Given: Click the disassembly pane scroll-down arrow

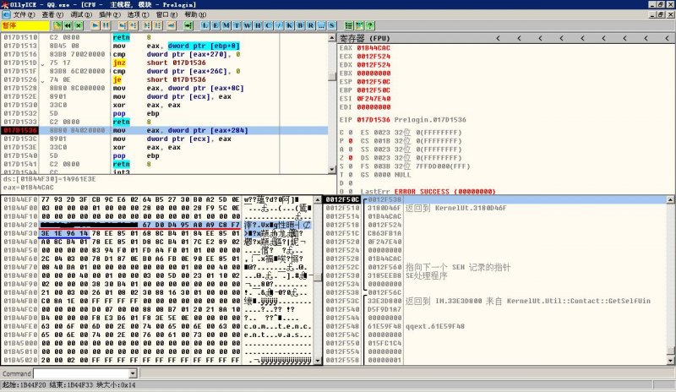Looking at the screenshot, I should click(x=332, y=170).
